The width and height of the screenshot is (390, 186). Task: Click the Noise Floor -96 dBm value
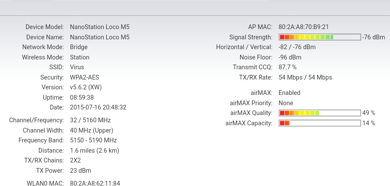click(290, 57)
